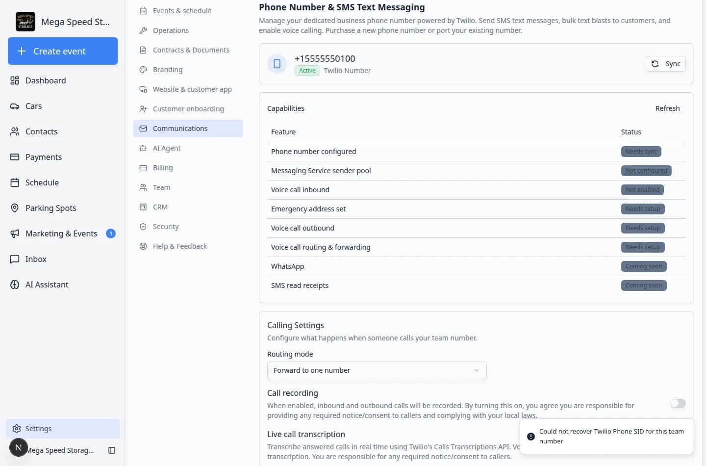This screenshot has height=466, width=706.
Task: Click the Marketing & Events notification badge
Action: coord(111,233)
